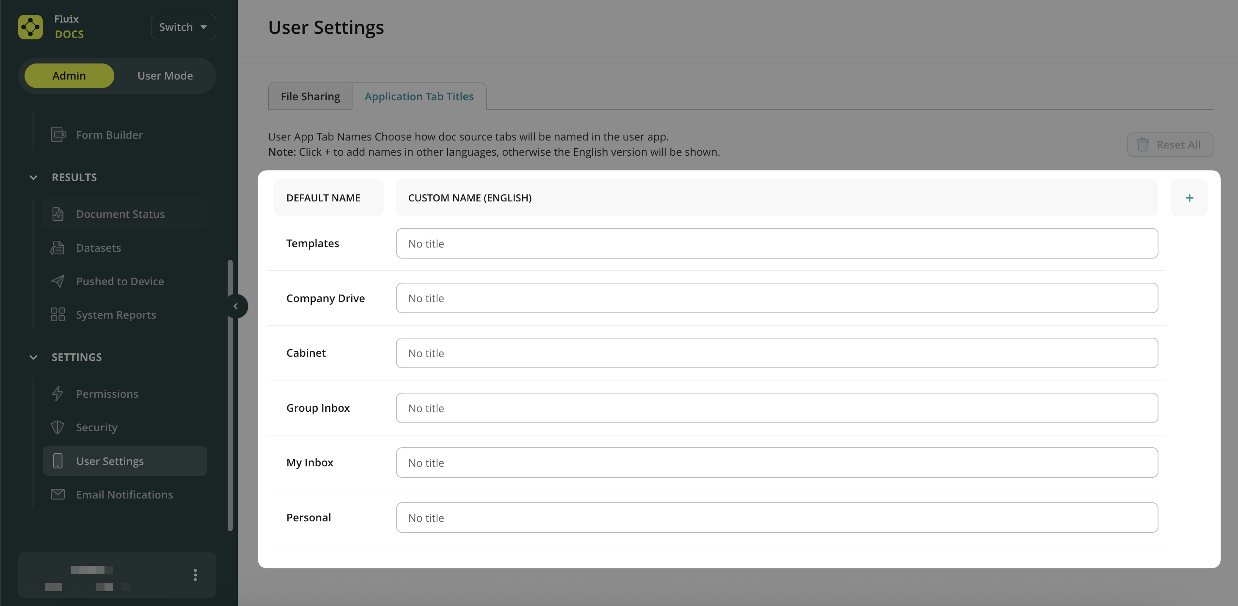This screenshot has height=606, width=1238.
Task: Open Document Status page icon
Action: [x=58, y=214]
